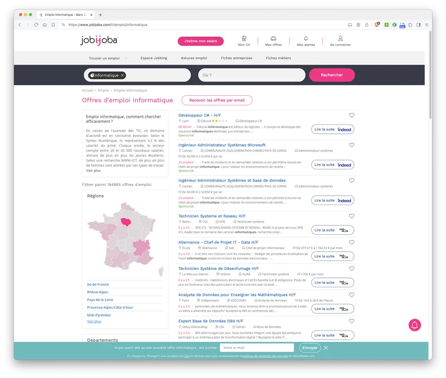The image size is (446, 378).
Task: Select the Ile-de-France region on the map
Action: (126, 221)
